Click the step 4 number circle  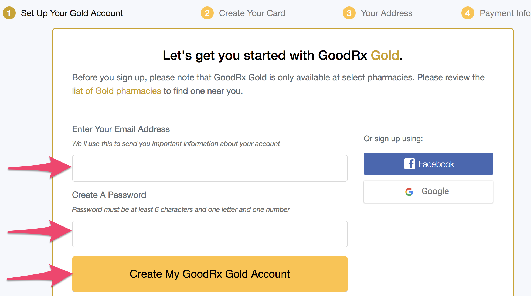pyautogui.click(x=468, y=13)
